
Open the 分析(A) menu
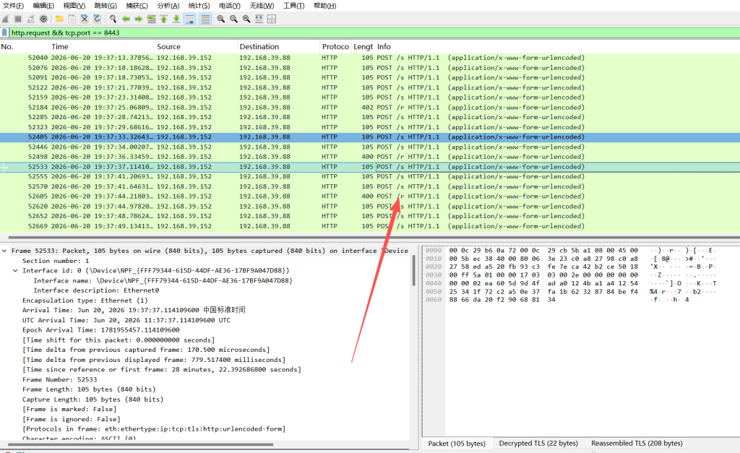point(168,6)
